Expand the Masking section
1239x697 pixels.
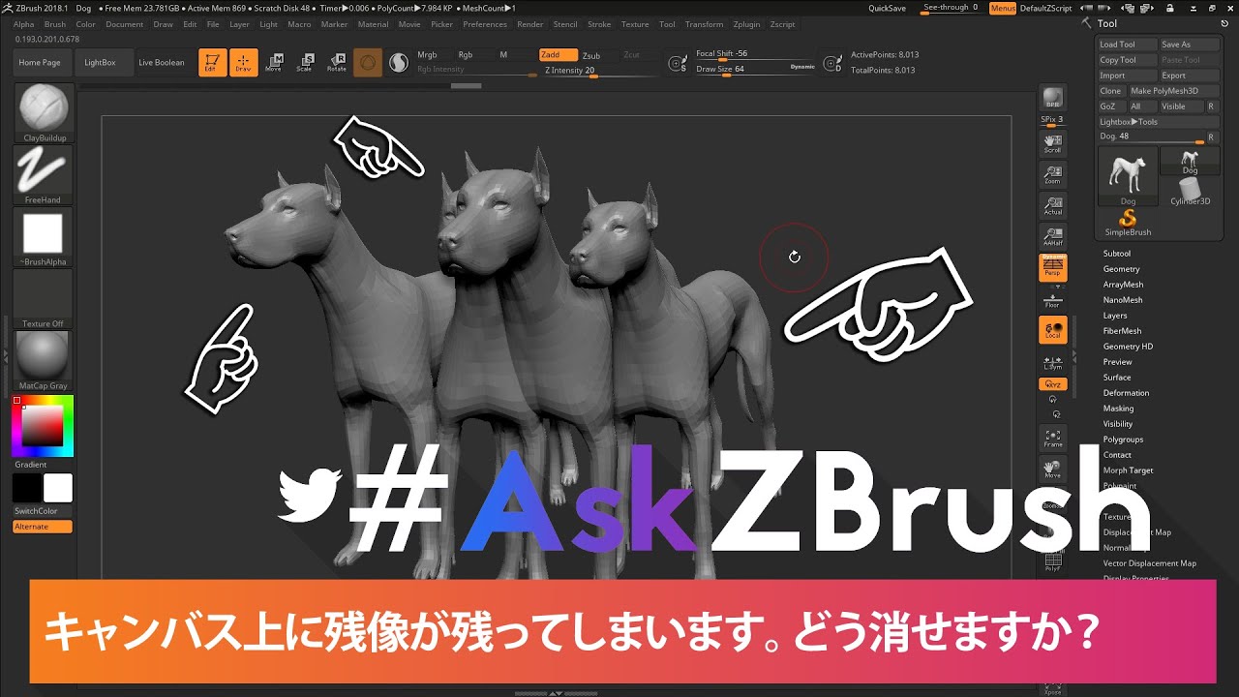click(1118, 409)
